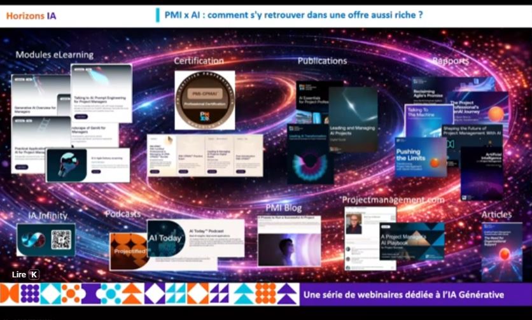Click the Articles heading
This screenshot has width=532, height=320.
coord(496,214)
